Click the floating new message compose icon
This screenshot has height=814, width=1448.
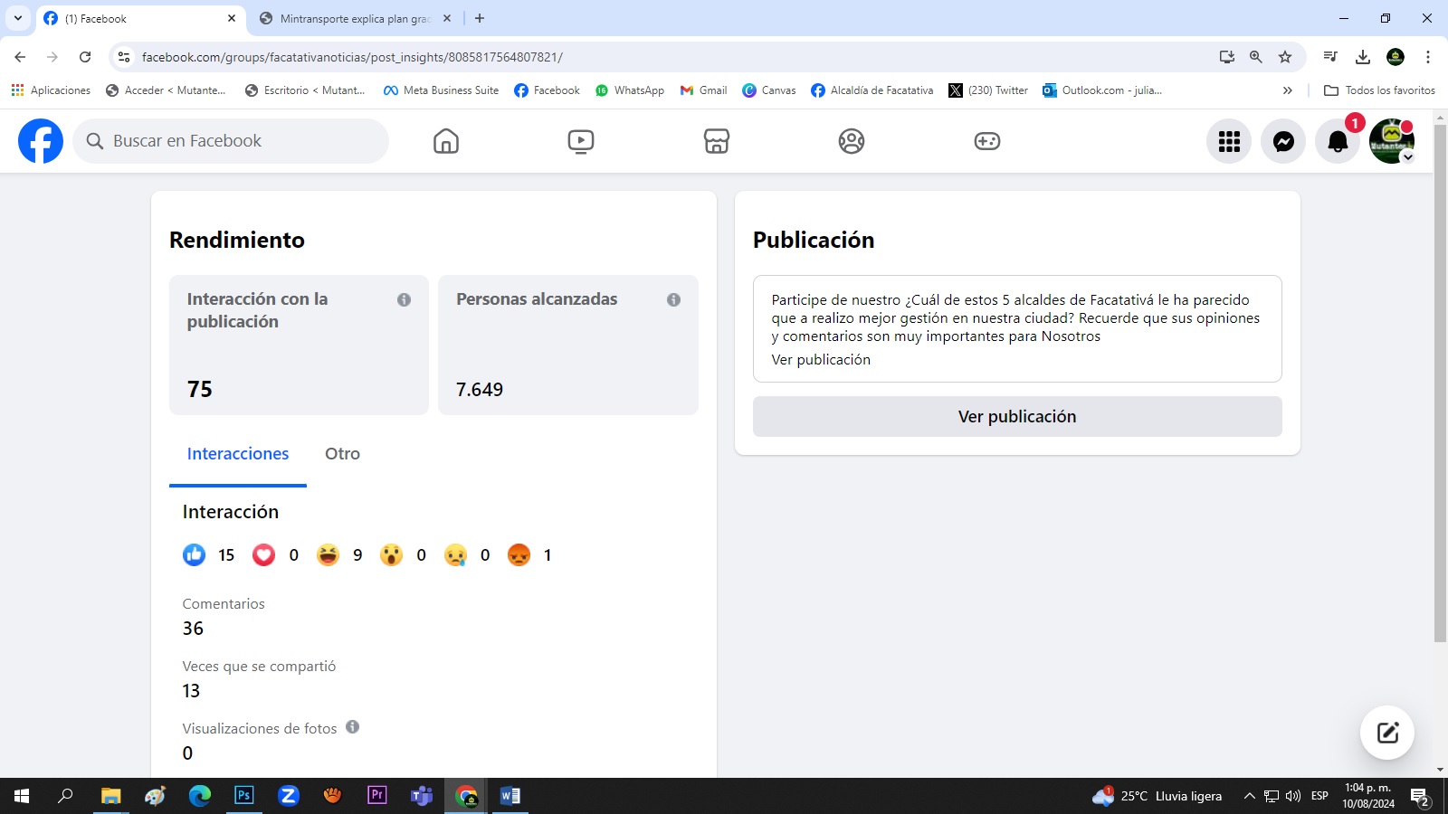pos(1387,733)
